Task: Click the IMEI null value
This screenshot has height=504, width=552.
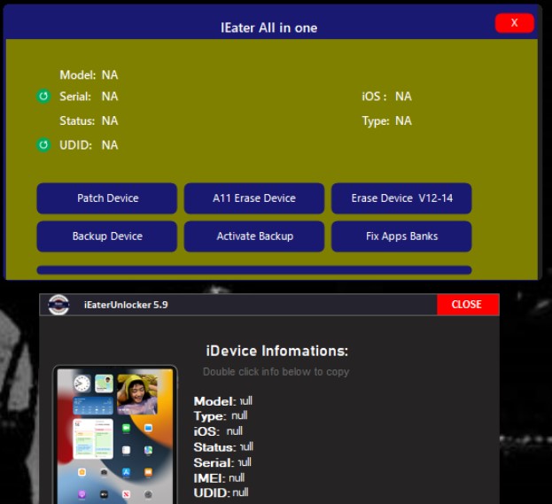Action: pyautogui.click(x=237, y=477)
